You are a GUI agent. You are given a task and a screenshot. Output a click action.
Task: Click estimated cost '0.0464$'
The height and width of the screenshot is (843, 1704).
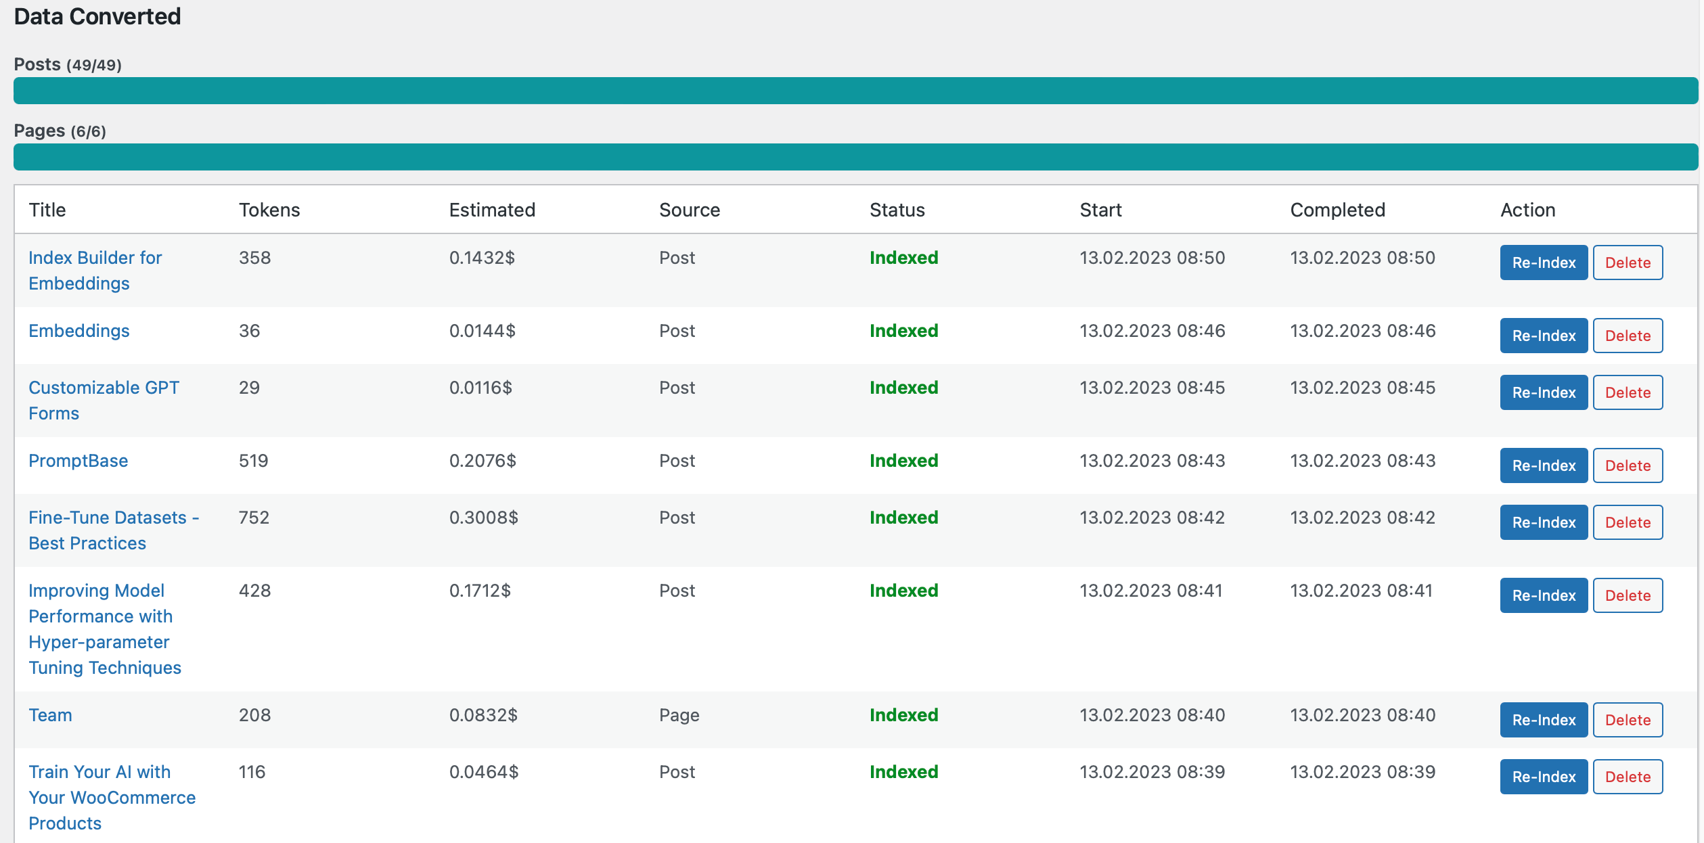[484, 772]
